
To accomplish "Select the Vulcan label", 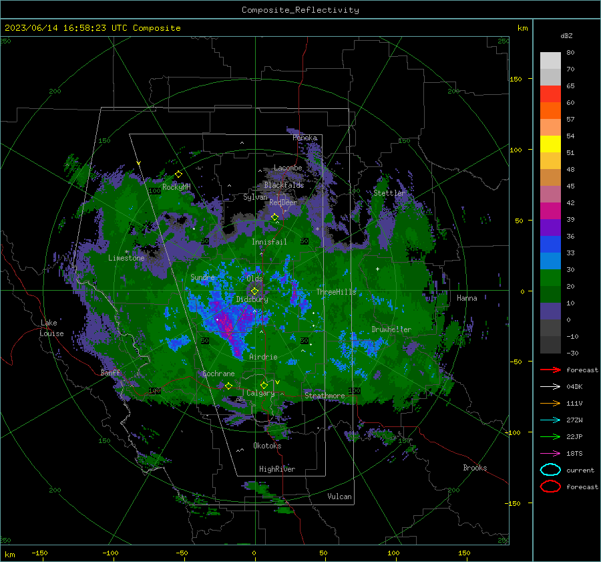I will [x=339, y=497].
